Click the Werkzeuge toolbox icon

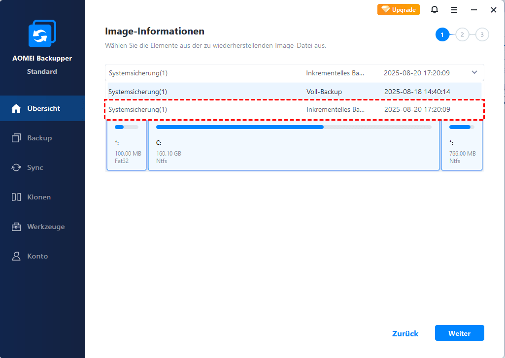click(x=16, y=227)
